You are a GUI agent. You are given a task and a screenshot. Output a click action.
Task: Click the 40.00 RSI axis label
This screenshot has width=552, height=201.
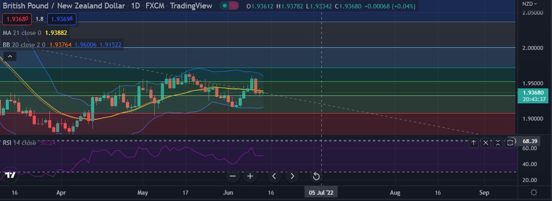click(x=529, y=164)
